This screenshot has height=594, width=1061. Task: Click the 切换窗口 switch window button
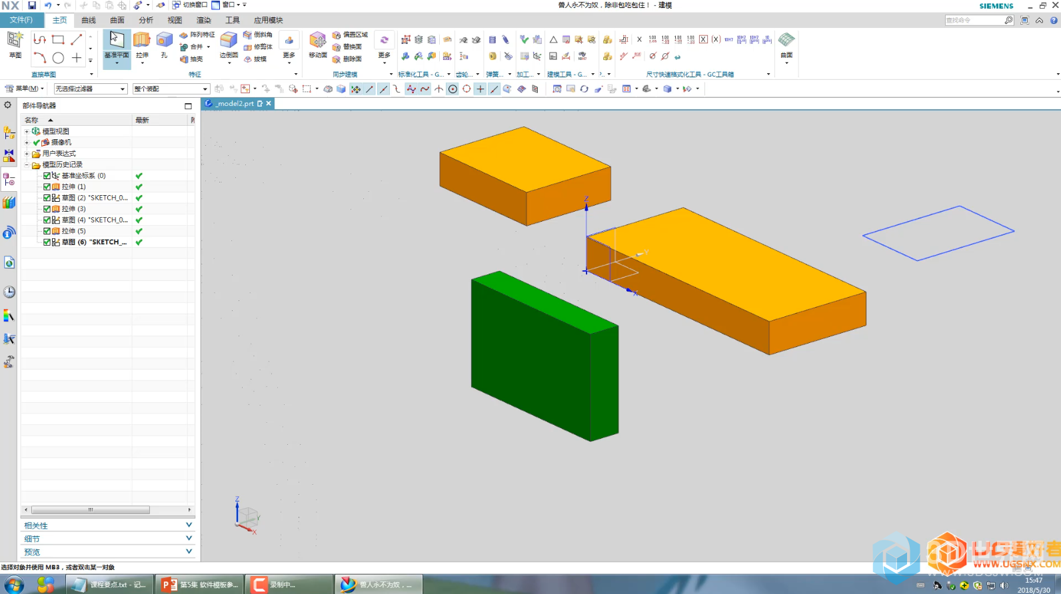(190, 5)
